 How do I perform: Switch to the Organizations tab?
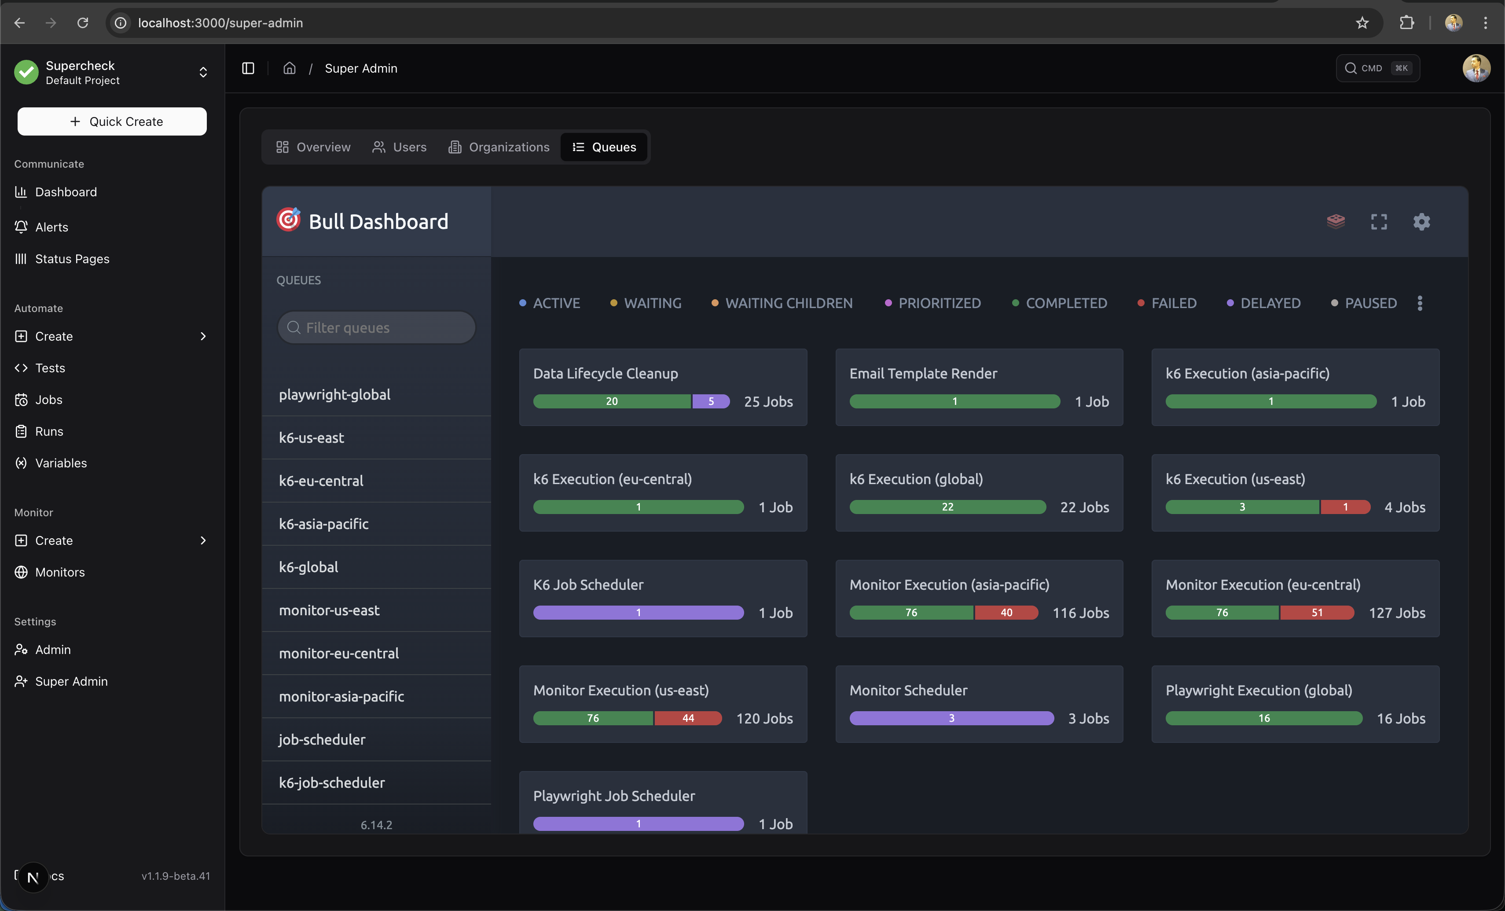pos(499,147)
